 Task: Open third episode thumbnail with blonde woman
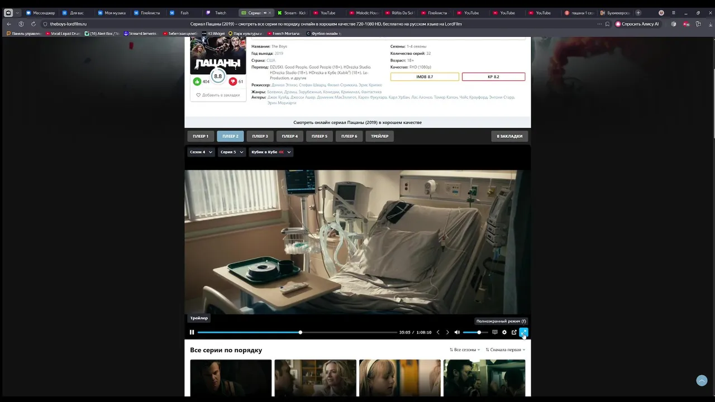400,378
